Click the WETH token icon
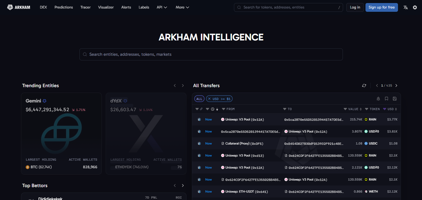This screenshot has width=422, height=200. click(x=366, y=192)
